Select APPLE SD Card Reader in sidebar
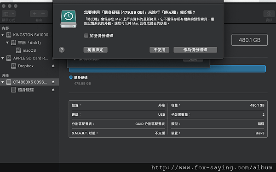Image resolution: width=276 pixels, height=172 pixels. click(30, 58)
